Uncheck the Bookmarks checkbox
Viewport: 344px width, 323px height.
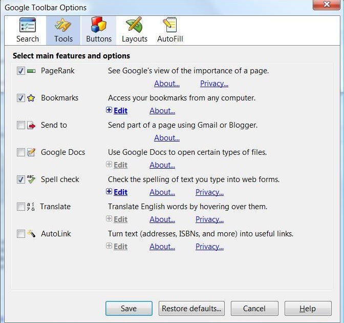point(21,98)
